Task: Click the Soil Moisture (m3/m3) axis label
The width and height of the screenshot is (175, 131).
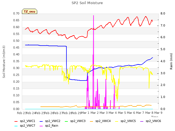Action: (x=4, y=62)
